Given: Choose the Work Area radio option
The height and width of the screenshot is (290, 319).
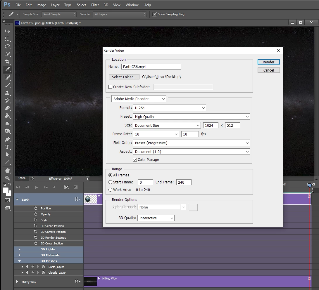Looking at the screenshot, I should (x=111, y=190).
